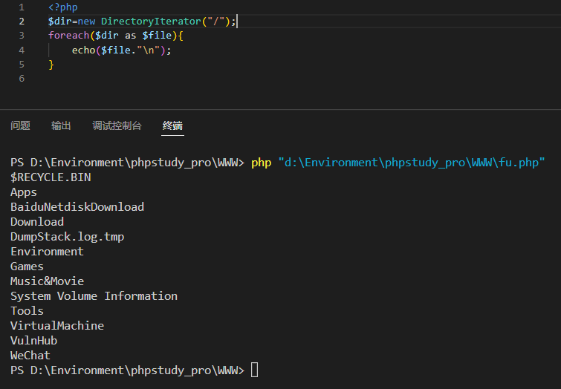Screen dimensions: 561x389
Task: Place cursor on DirectoryIterator class name
Action: point(151,22)
